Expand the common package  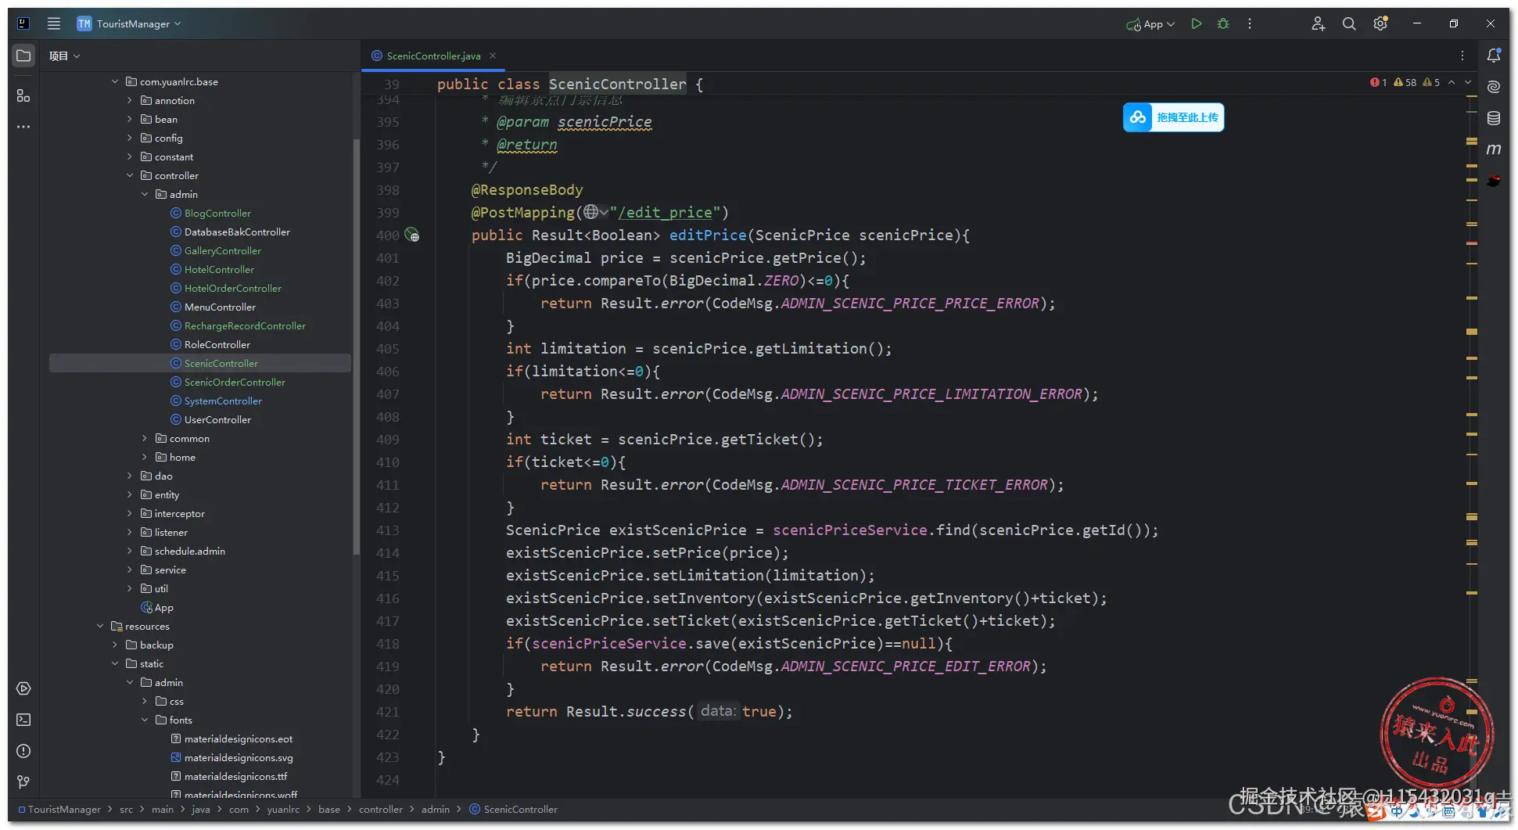pos(145,438)
